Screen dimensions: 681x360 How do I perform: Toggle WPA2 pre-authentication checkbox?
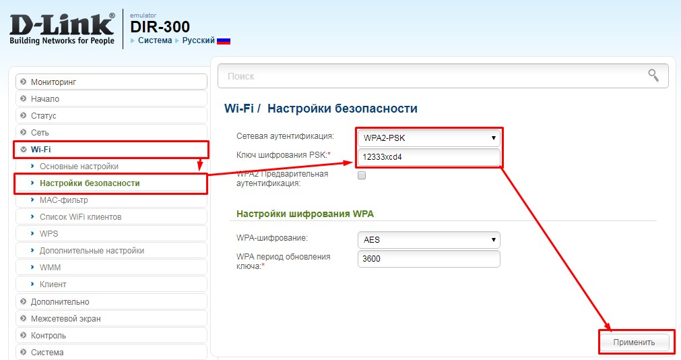361,175
